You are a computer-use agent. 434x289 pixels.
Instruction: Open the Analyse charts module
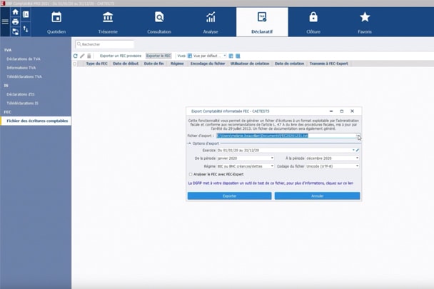click(x=211, y=21)
